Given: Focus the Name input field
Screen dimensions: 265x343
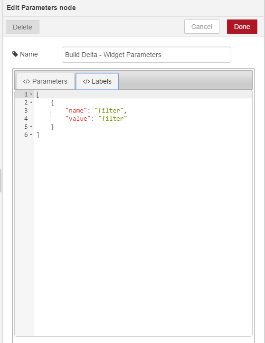Looking at the screenshot, I should [146, 55].
